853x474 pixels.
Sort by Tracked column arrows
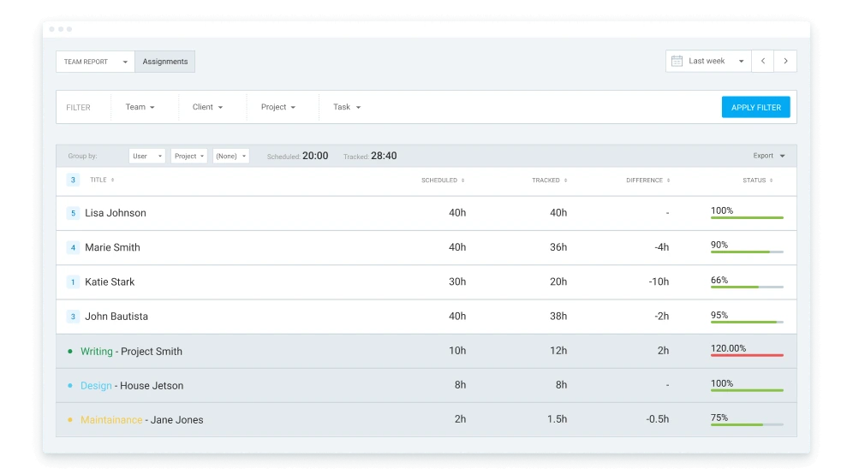tap(566, 181)
